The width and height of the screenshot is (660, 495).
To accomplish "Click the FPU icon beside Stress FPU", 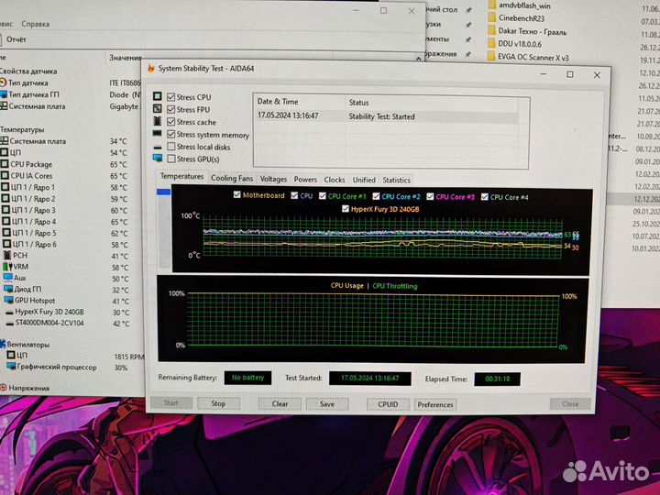I will pos(157,108).
